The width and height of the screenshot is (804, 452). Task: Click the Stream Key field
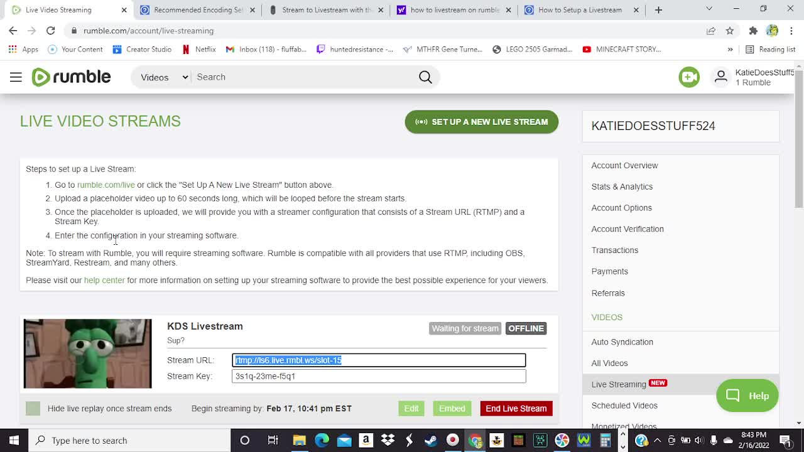click(379, 376)
